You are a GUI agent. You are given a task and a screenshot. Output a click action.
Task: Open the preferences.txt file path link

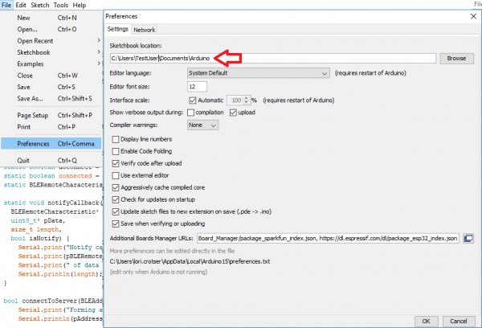[190, 261]
